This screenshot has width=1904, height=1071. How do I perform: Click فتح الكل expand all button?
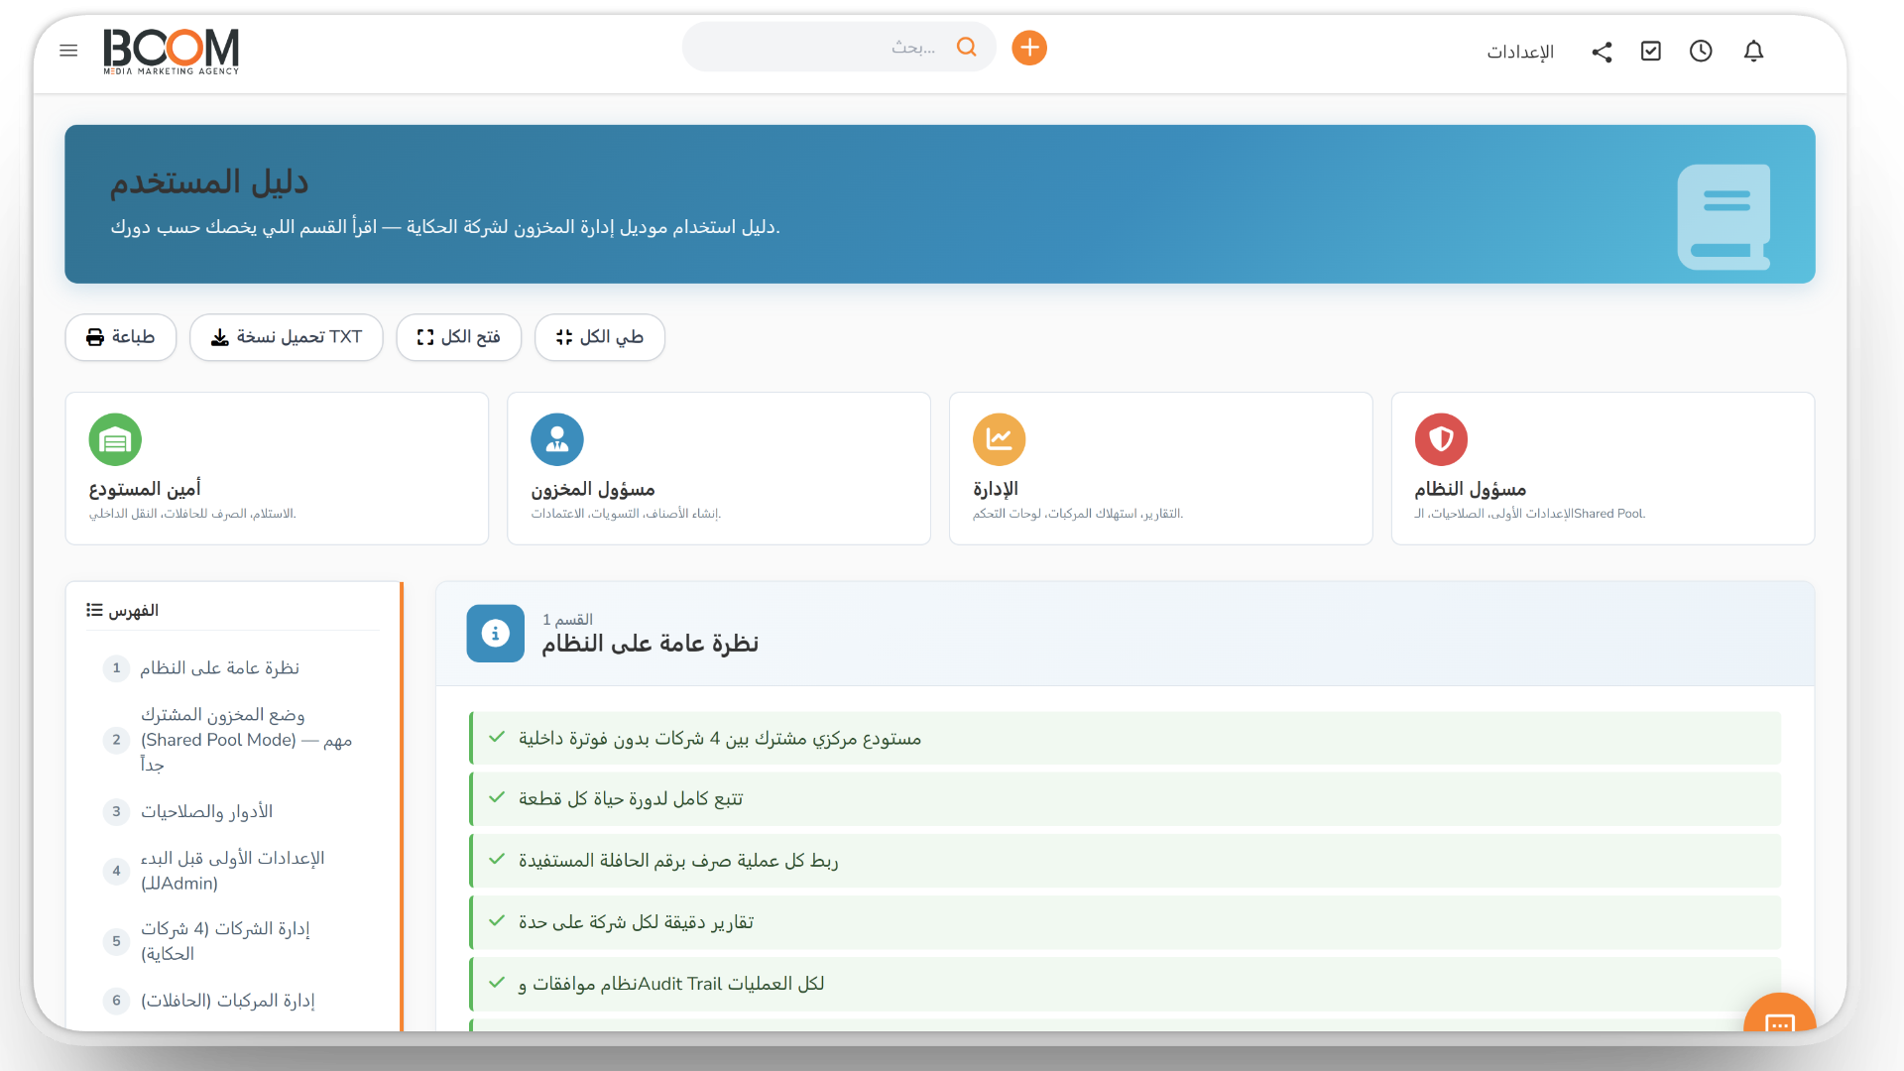(x=458, y=337)
